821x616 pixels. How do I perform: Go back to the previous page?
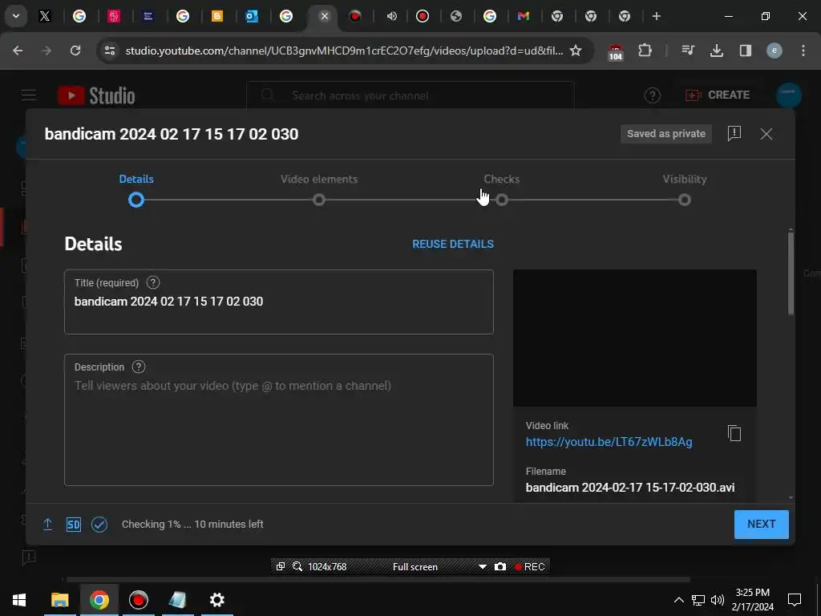tap(18, 51)
